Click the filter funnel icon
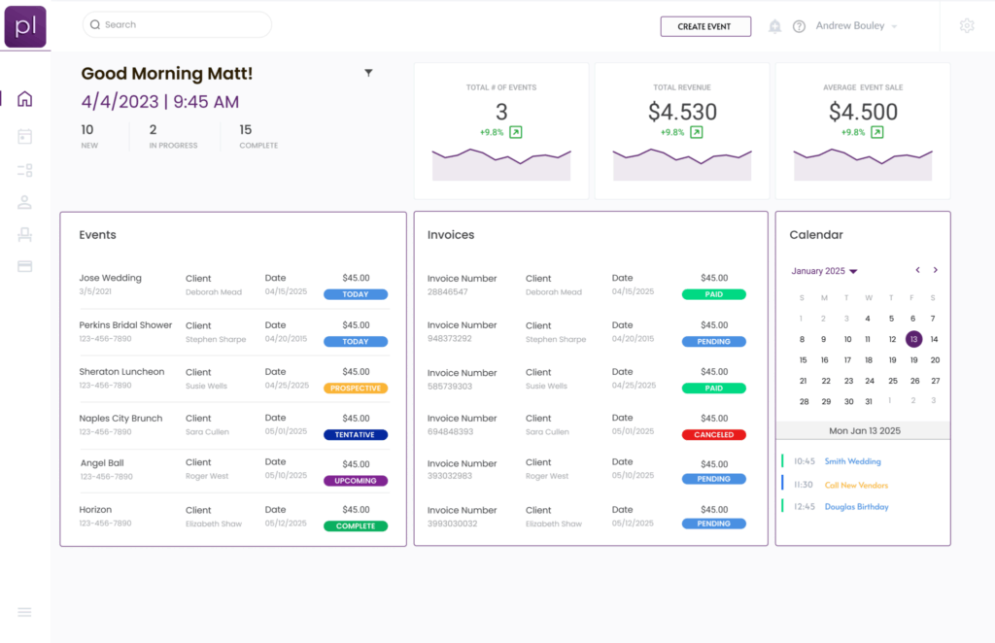 tap(368, 73)
